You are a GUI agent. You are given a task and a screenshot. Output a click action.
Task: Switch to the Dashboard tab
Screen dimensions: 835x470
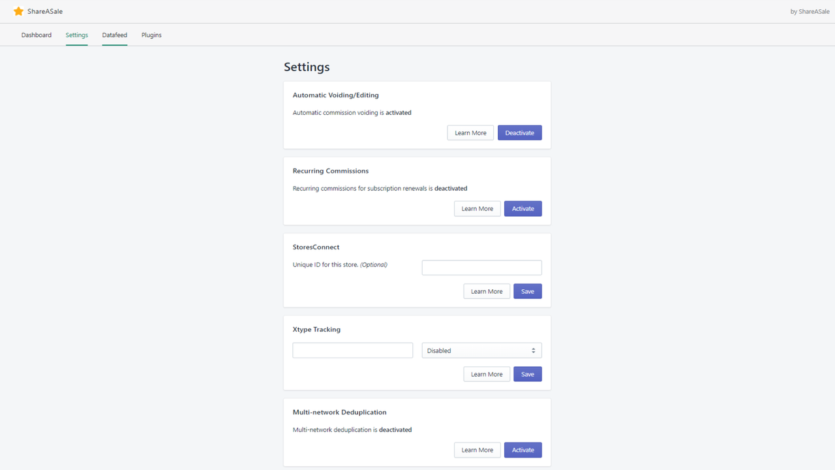coord(37,35)
